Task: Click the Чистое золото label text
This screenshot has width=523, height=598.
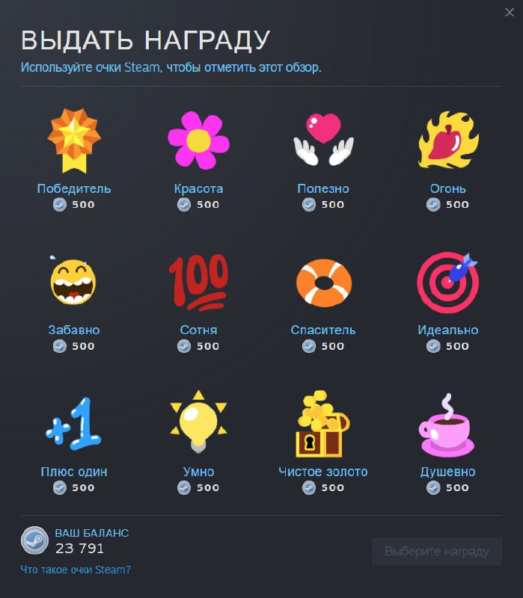Action: (x=323, y=472)
